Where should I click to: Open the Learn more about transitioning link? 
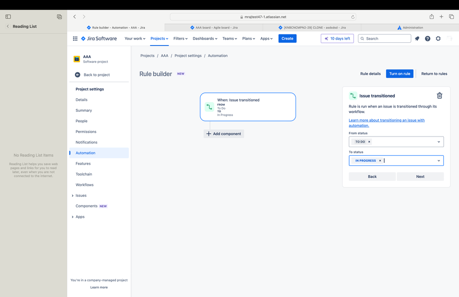pyautogui.click(x=386, y=123)
